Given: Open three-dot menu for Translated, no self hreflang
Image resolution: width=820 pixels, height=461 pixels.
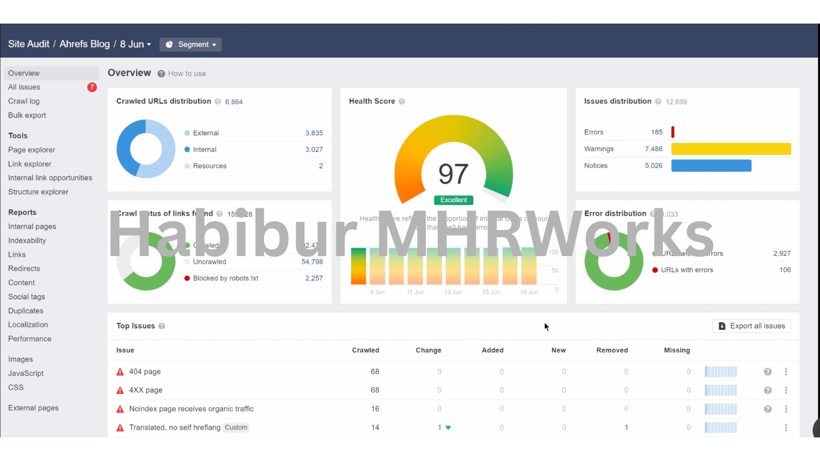Looking at the screenshot, I should pos(786,428).
